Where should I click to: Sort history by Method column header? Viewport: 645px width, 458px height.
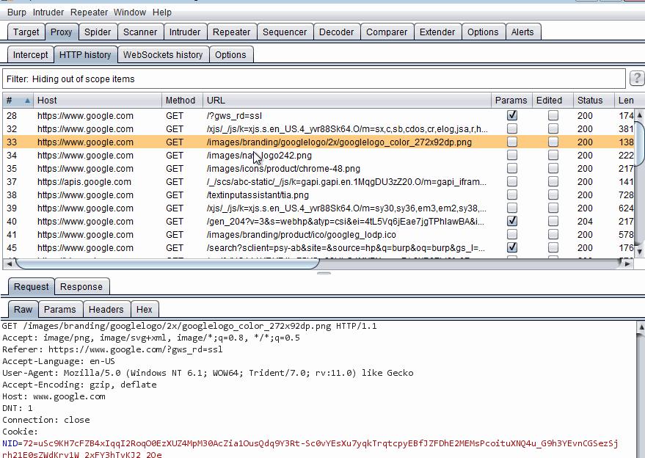(181, 101)
